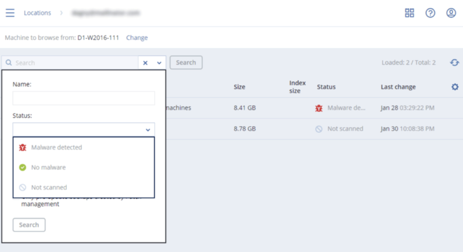Open the apps grid icon

point(409,13)
